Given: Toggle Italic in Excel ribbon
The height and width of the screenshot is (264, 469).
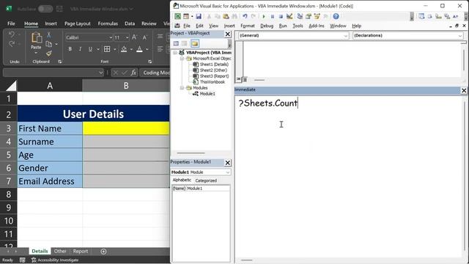Looking at the screenshot, I should (80, 49).
